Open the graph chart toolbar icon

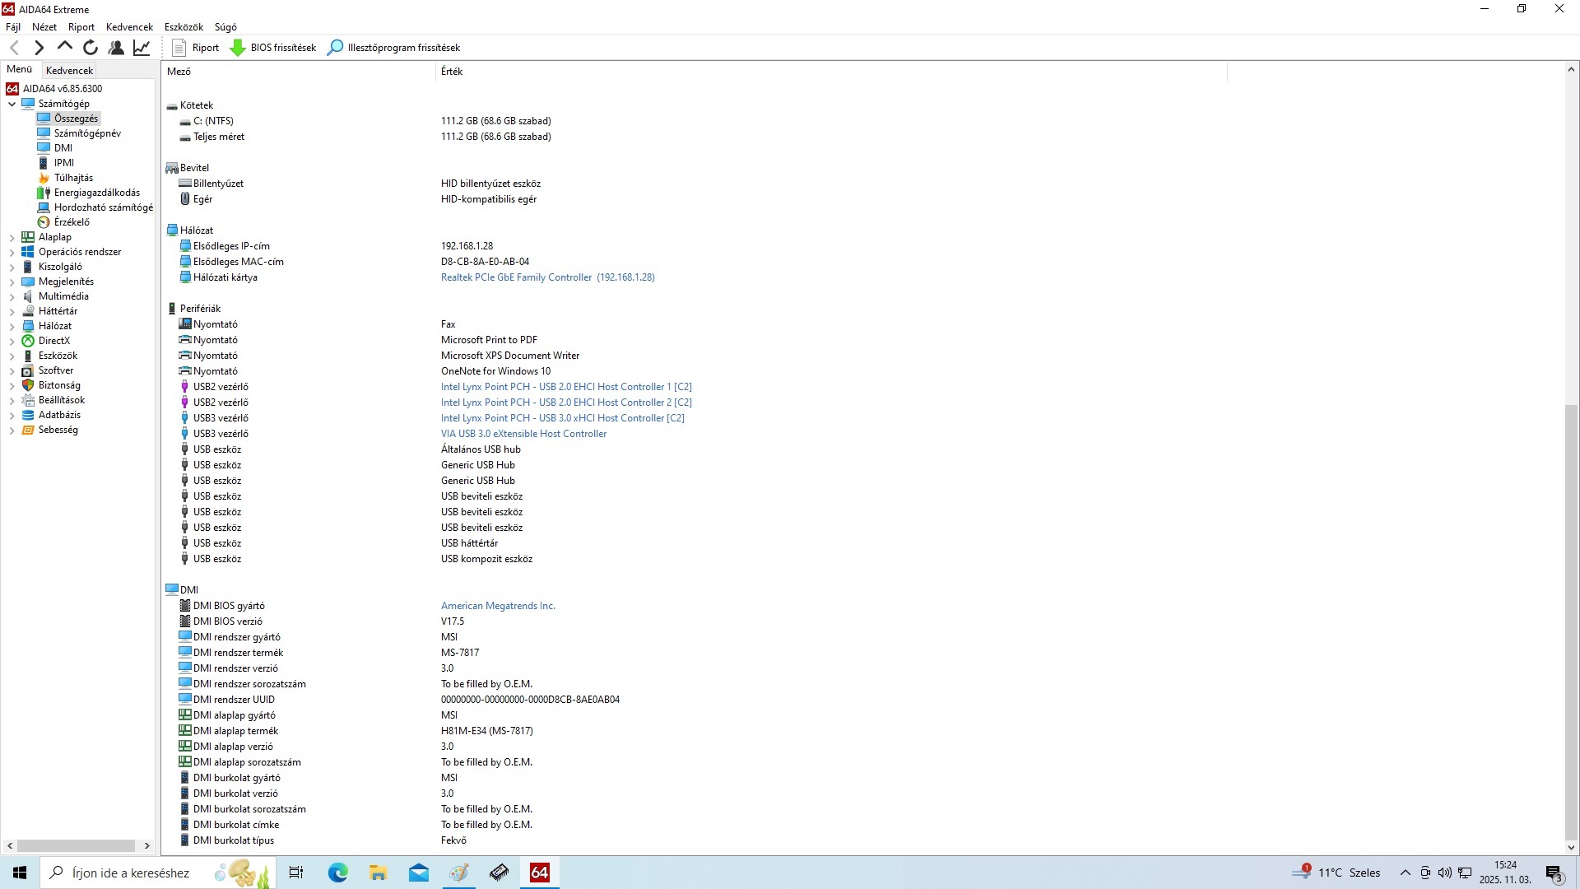coord(142,48)
